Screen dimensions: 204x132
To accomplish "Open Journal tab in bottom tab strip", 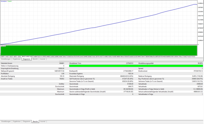I will (43, 122).
